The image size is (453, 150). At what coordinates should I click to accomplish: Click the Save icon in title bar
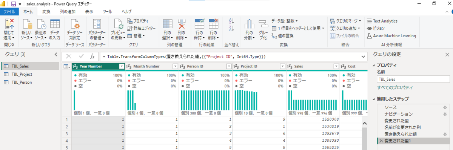14,4
